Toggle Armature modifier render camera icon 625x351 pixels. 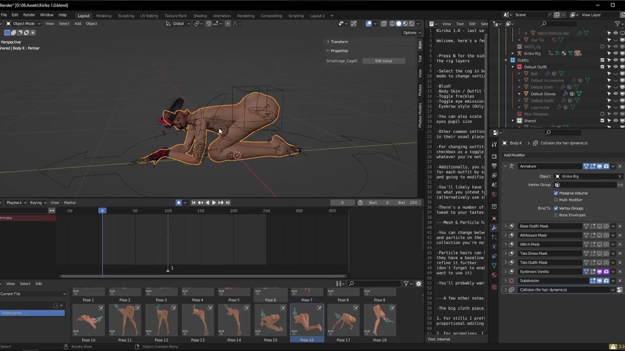pos(606,166)
